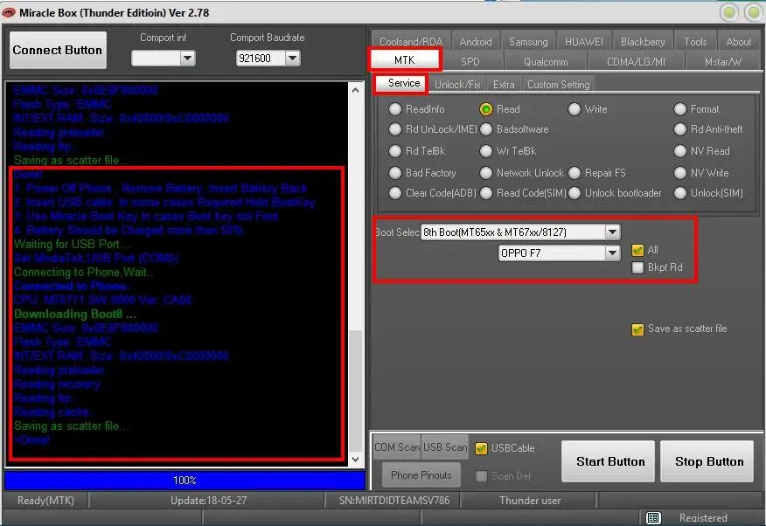
Task: Select the Unlock/Fix sub-tab
Action: coord(457,85)
